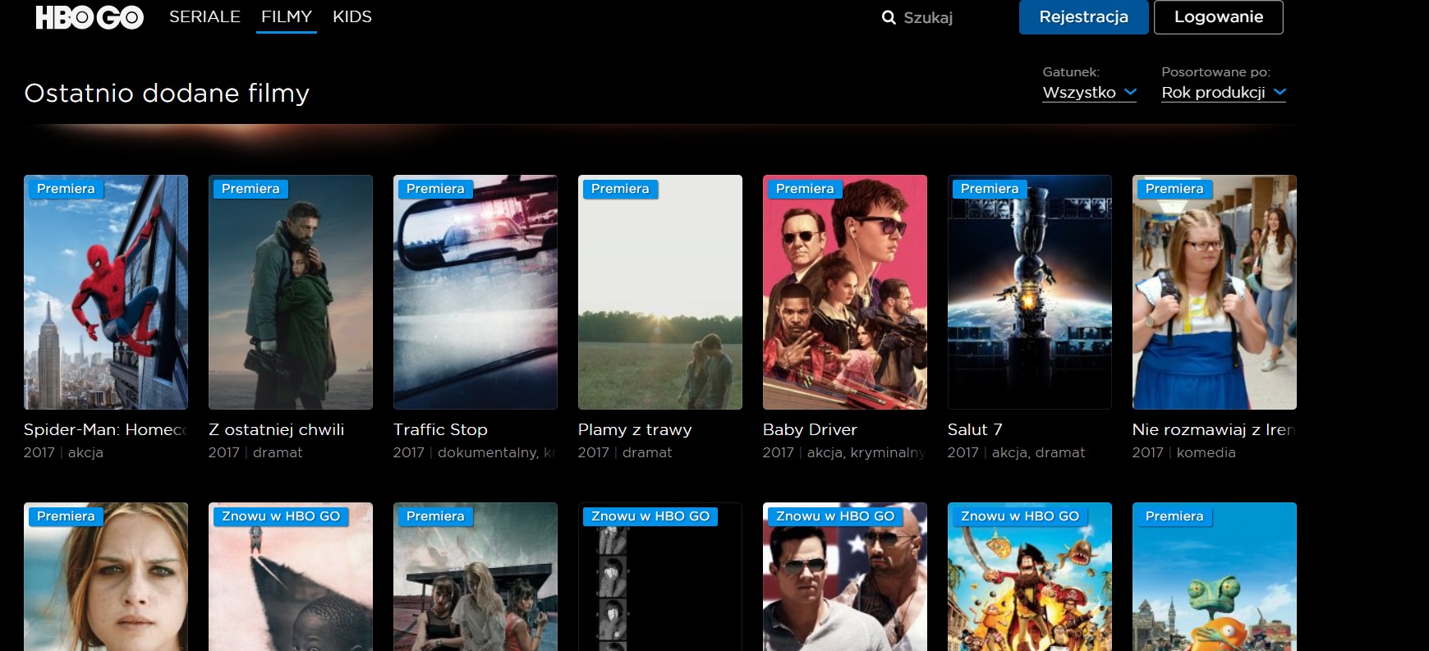Click the Salut 7 title link
1429x651 pixels.
(975, 429)
